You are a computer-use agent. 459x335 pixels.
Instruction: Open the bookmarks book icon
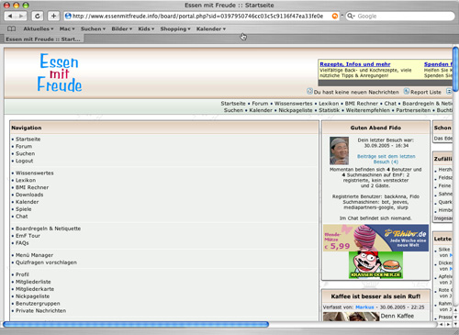coord(11,28)
